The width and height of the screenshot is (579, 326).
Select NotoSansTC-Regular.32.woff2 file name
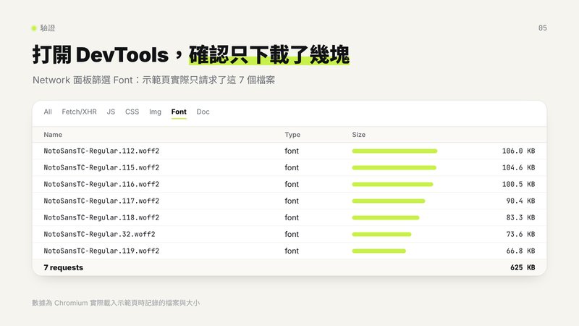click(x=99, y=234)
